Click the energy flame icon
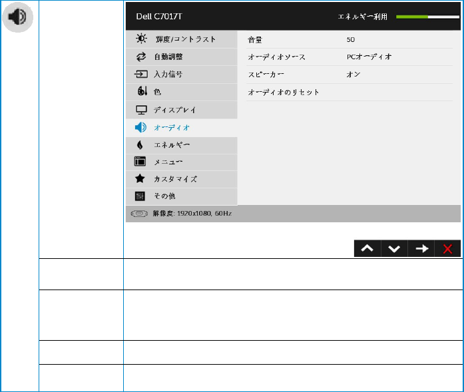Image resolution: width=464 pixels, height=392 pixels. click(140, 145)
